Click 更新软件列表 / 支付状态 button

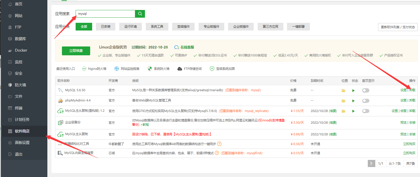[x=398, y=27]
